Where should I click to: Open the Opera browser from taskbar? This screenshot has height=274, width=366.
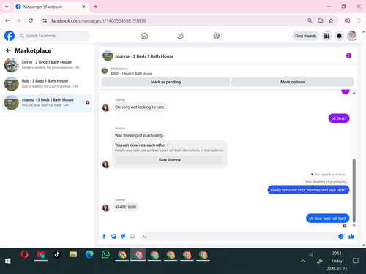(x=24, y=255)
